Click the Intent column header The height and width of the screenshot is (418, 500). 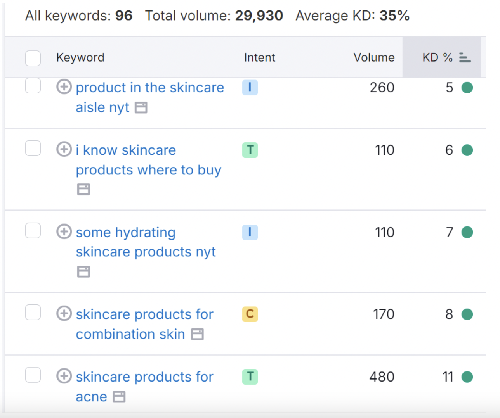pyautogui.click(x=259, y=58)
